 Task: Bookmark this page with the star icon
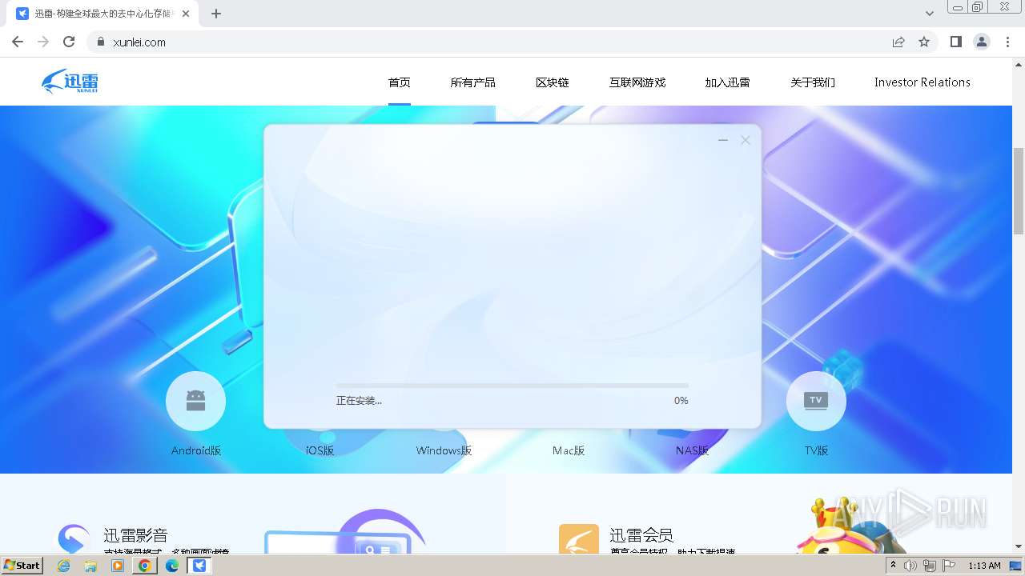(924, 42)
